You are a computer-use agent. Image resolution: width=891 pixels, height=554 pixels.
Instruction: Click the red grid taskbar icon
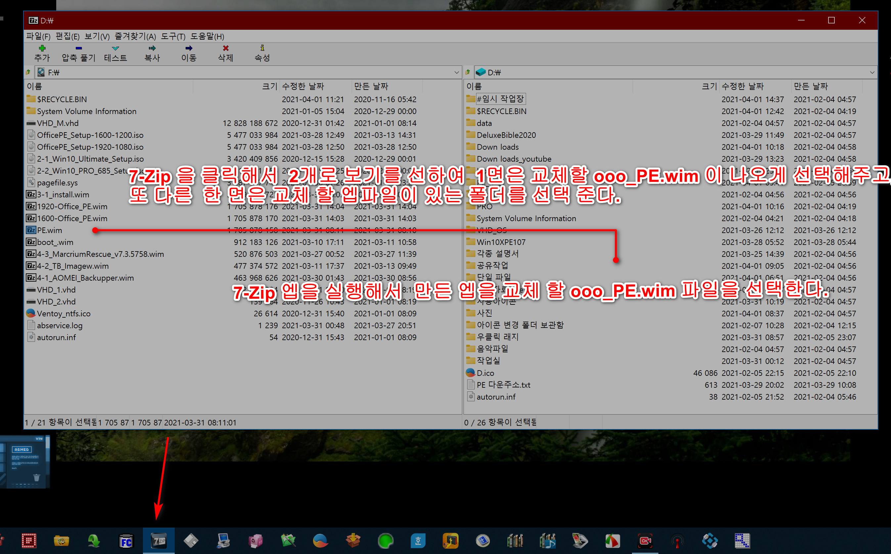(29, 541)
